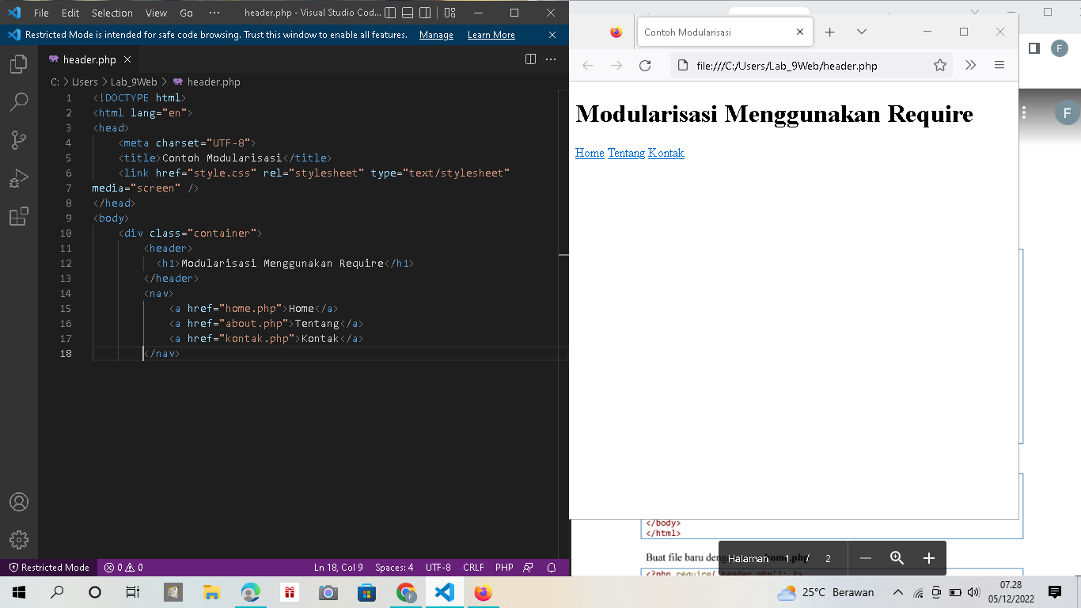
Task: Open View menu in VS Code
Action: pyautogui.click(x=156, y=13)
